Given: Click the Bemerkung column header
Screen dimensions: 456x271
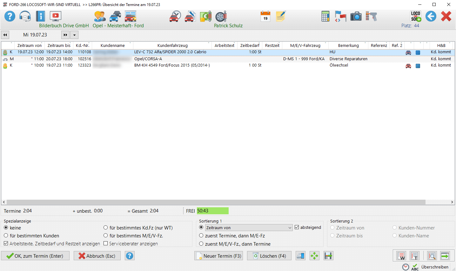Looking at the screenshot, I should (x=348, y=45).
